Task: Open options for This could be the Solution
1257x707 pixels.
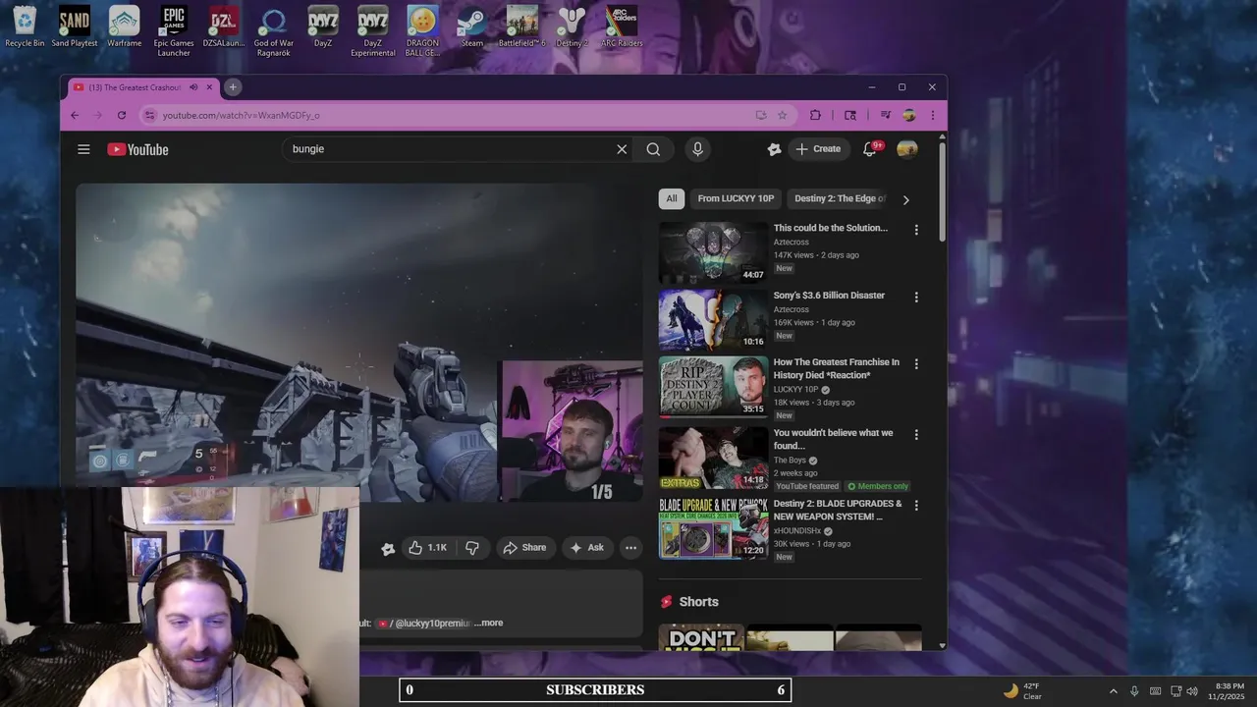Action: click(916, 230)
